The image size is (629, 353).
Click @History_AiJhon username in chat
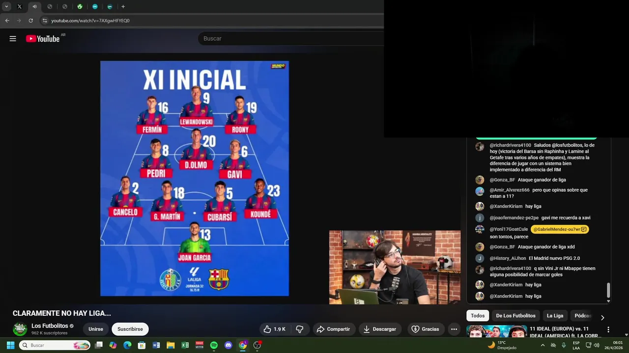[x=508, y=258]
